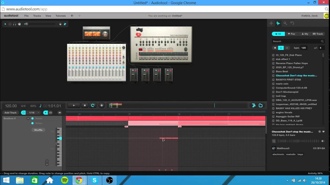This screenshot has width=330, height=185.
Task: Select sample Reverse Piano Fallen Hope
Action: pyautogui.click(x=292, y=63)
